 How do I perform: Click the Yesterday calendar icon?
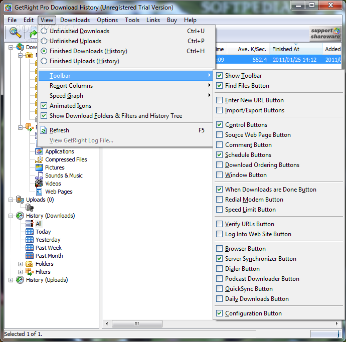[x=30, y=240]
